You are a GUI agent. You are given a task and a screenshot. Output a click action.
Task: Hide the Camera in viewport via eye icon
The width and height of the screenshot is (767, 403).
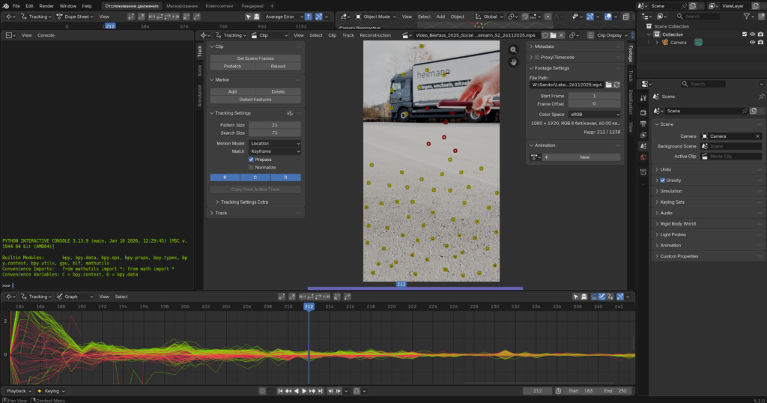point(752,43)
